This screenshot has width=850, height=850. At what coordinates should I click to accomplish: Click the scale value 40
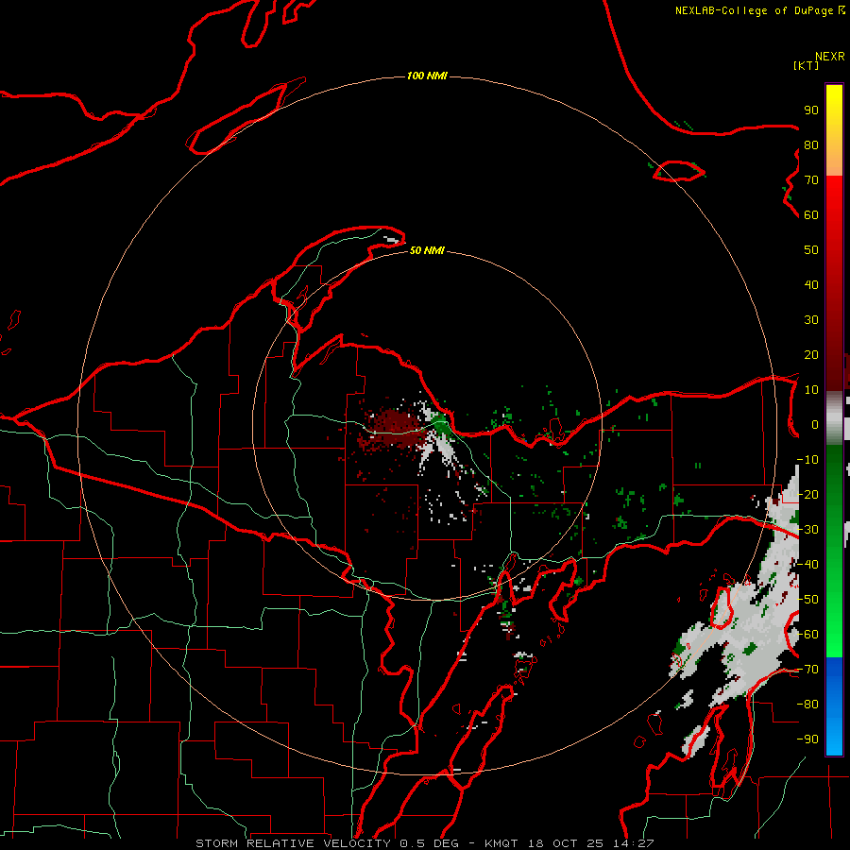[811, 284]
